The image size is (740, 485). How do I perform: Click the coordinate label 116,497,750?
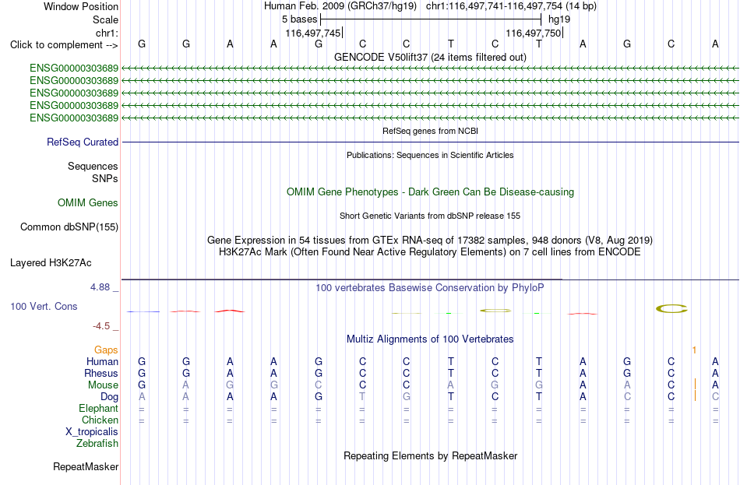tap(534, 33)
